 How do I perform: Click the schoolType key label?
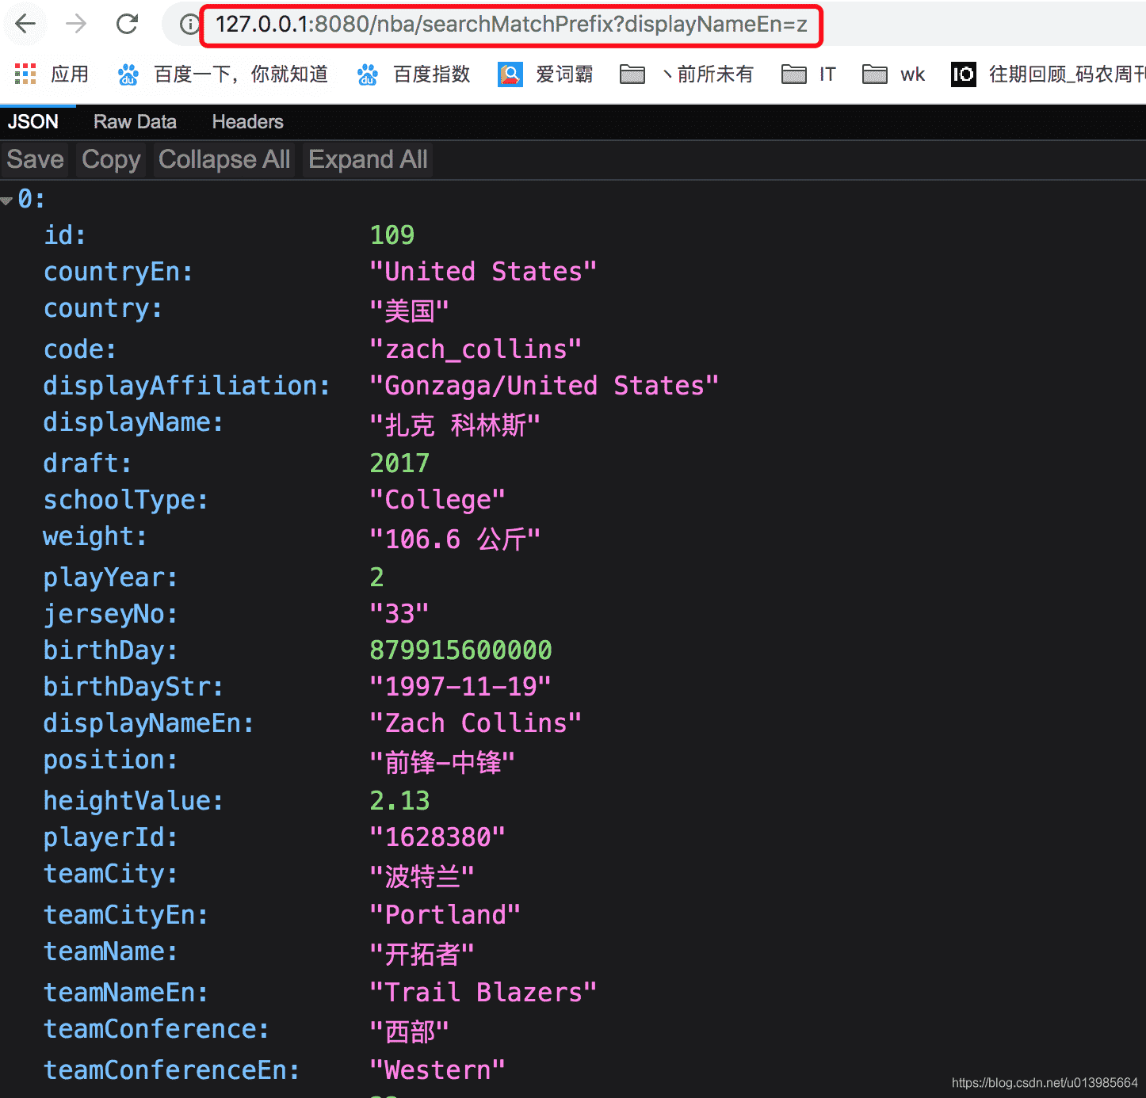tap(125, 500)
